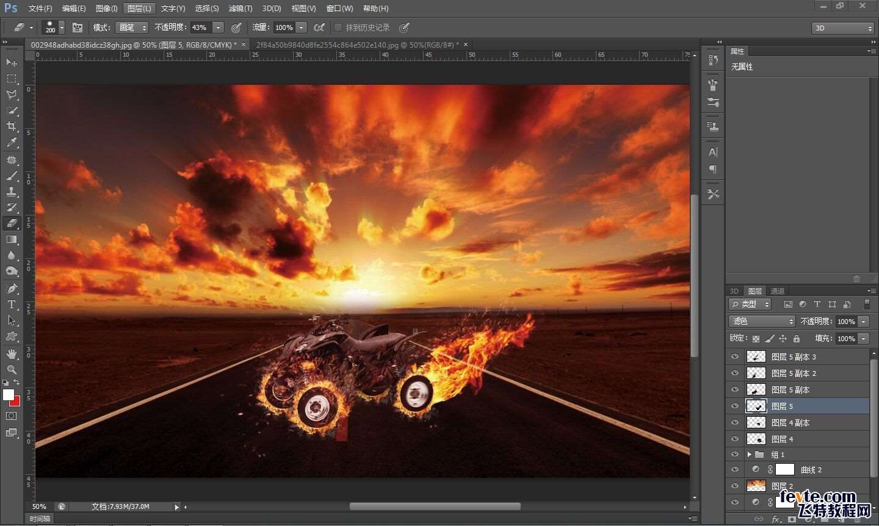Select the Gradient tool

(12, 240)
